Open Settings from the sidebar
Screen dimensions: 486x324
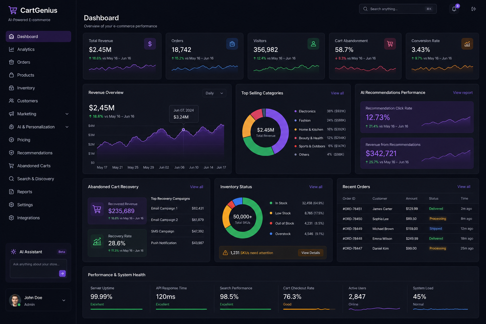tap(38, 205)
